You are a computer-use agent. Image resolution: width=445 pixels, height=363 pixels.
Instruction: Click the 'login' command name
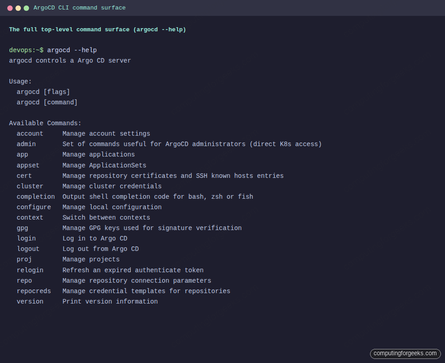pos(26,239)
